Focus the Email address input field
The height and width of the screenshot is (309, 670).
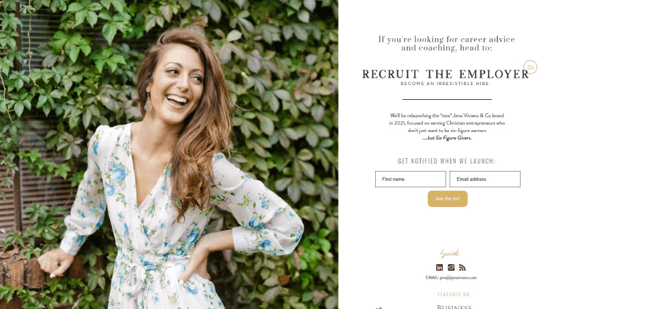click(x=485, y=179)
